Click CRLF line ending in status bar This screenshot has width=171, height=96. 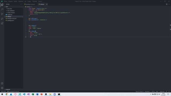tap(157, 91)
